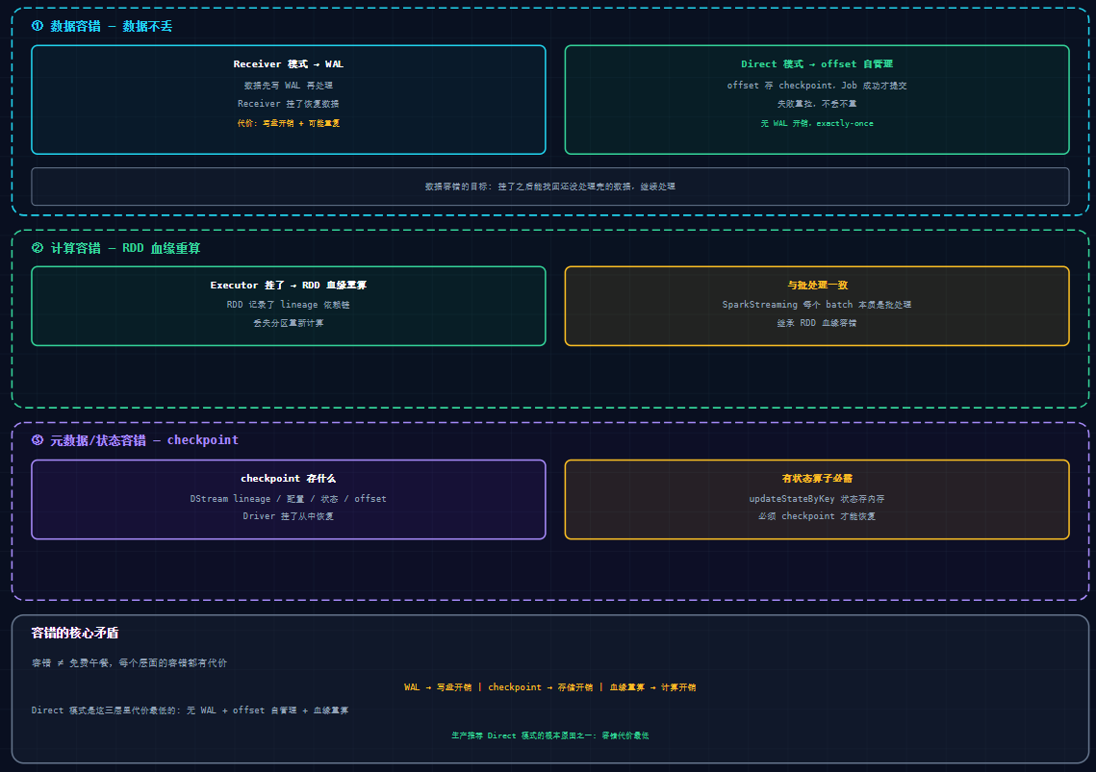
Task: Select line "offset 存 checkpoint，Job 成功才提交"
Action: pos(816,86)
